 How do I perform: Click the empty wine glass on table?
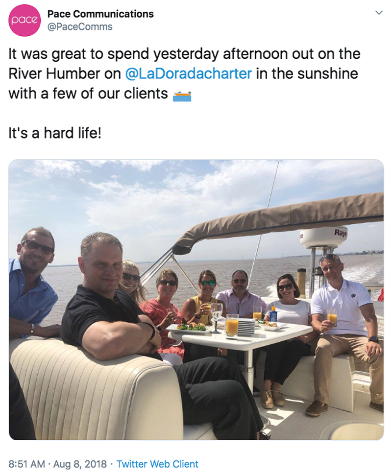(216, 317)
